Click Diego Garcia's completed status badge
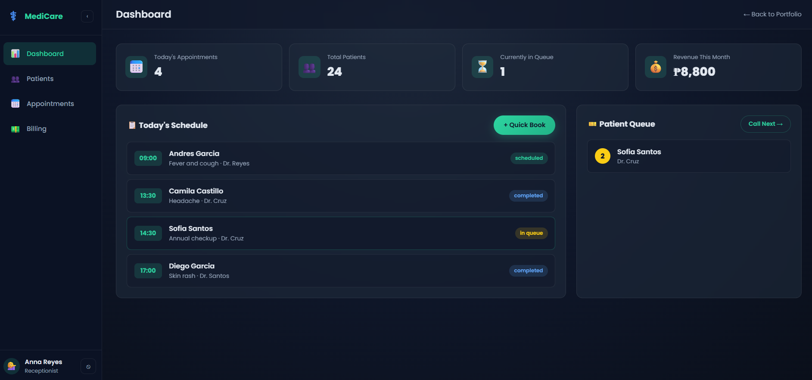The image size is (812, 380). tap(529, 271)
